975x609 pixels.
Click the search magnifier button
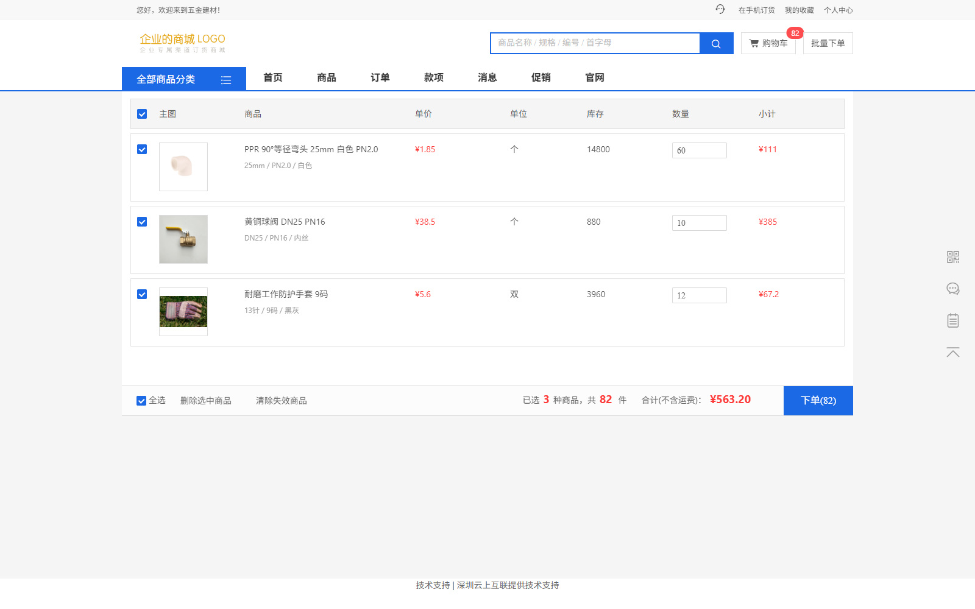[x=716, y=43]
